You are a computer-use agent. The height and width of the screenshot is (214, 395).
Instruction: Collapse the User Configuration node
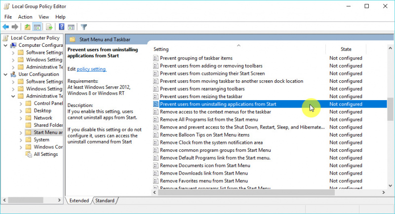(5, 74)
